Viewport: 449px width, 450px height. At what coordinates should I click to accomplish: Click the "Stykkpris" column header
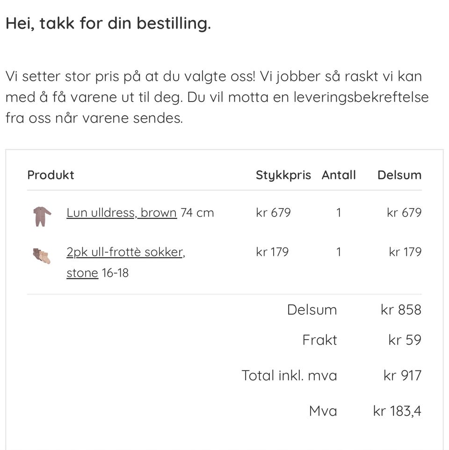coord(283,175)
